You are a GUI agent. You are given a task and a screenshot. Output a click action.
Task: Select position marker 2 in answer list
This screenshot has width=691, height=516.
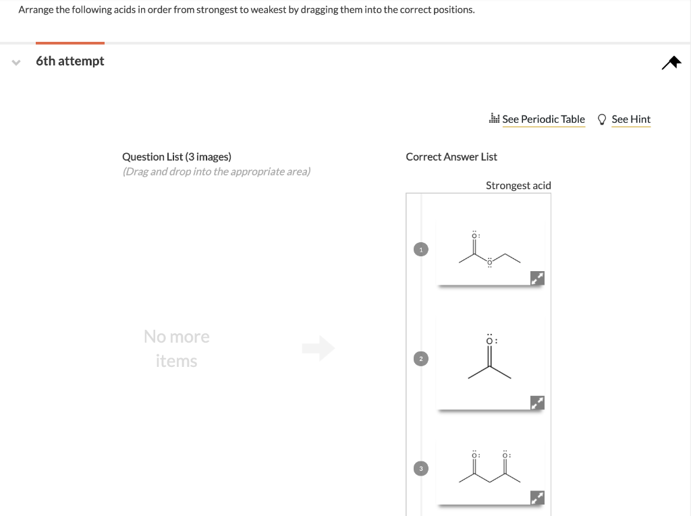pyautogui.click(x=420, y=358)
